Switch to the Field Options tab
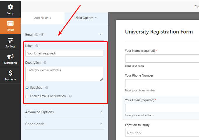 (x=86, y=18)
